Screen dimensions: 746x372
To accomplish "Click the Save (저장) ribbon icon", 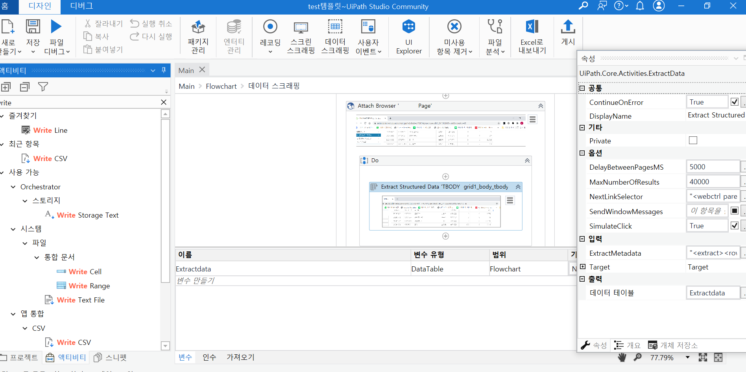I will (33, 27).
